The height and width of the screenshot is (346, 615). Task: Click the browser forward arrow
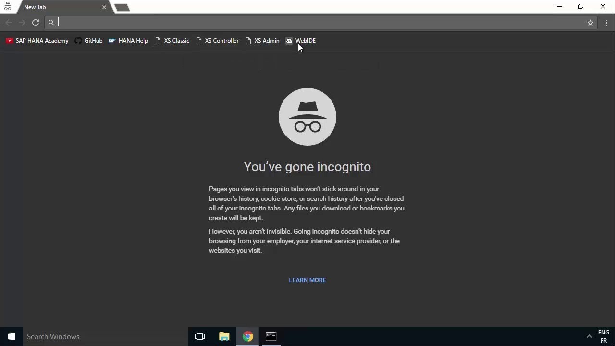click(x=22, y=23)
